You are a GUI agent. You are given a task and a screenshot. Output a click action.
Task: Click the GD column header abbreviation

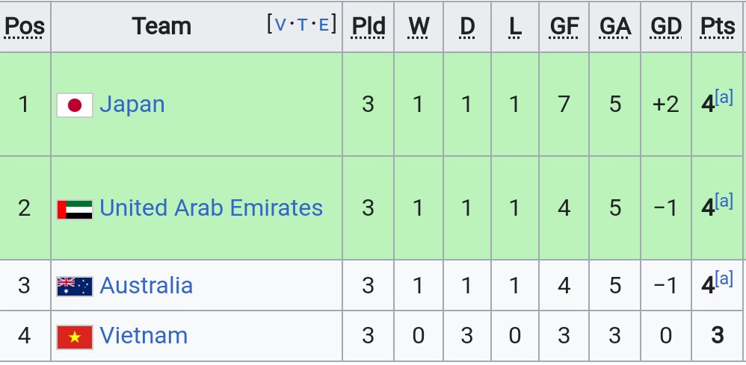666,27
